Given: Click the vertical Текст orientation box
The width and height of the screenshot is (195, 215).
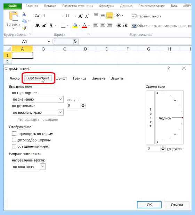Looking at the screenshot, I should point(151,117).
